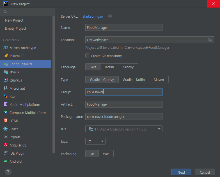This screenshot has width=220, height=177.
Task: Click the Angular CLI icon
Action: tap(6, 145)
